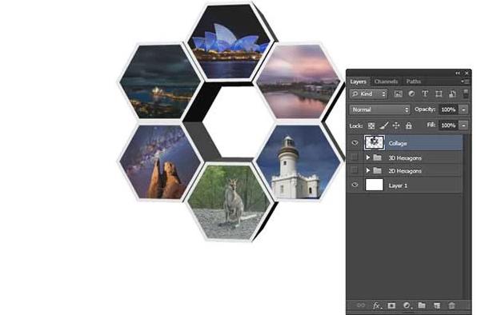The width and height of the screenshot is (477, 315).
Task: Open the Fill slider dropdown arrow
Action: point(463,126)
